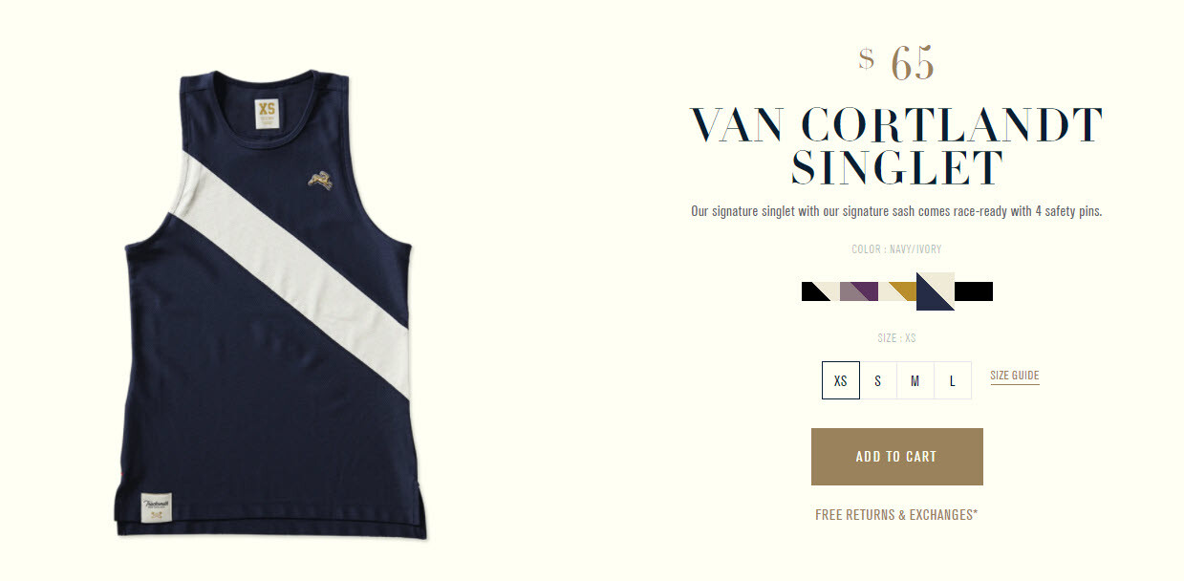1184x581 pixels.
Task: Select size S
Action: pyautogui.click(x=878, y=380)
